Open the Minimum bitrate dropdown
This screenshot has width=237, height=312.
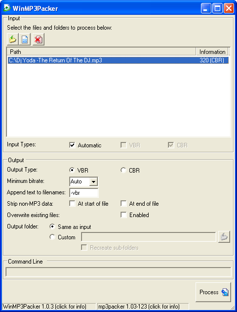point(93,181)
